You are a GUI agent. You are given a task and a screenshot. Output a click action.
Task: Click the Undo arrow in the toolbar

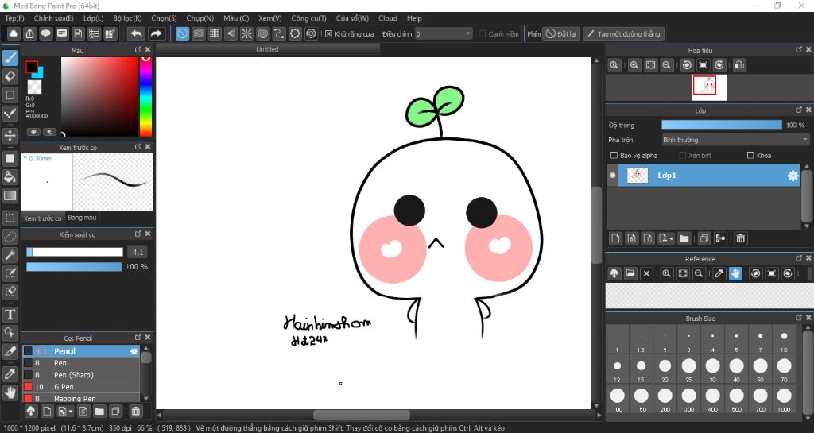(x=136, y=33)
